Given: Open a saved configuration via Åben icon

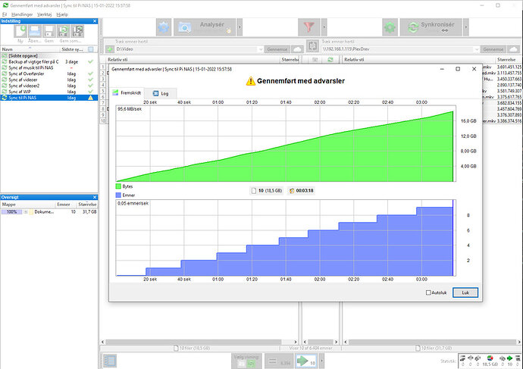Looking at the screenshot, I should [35, 31].
